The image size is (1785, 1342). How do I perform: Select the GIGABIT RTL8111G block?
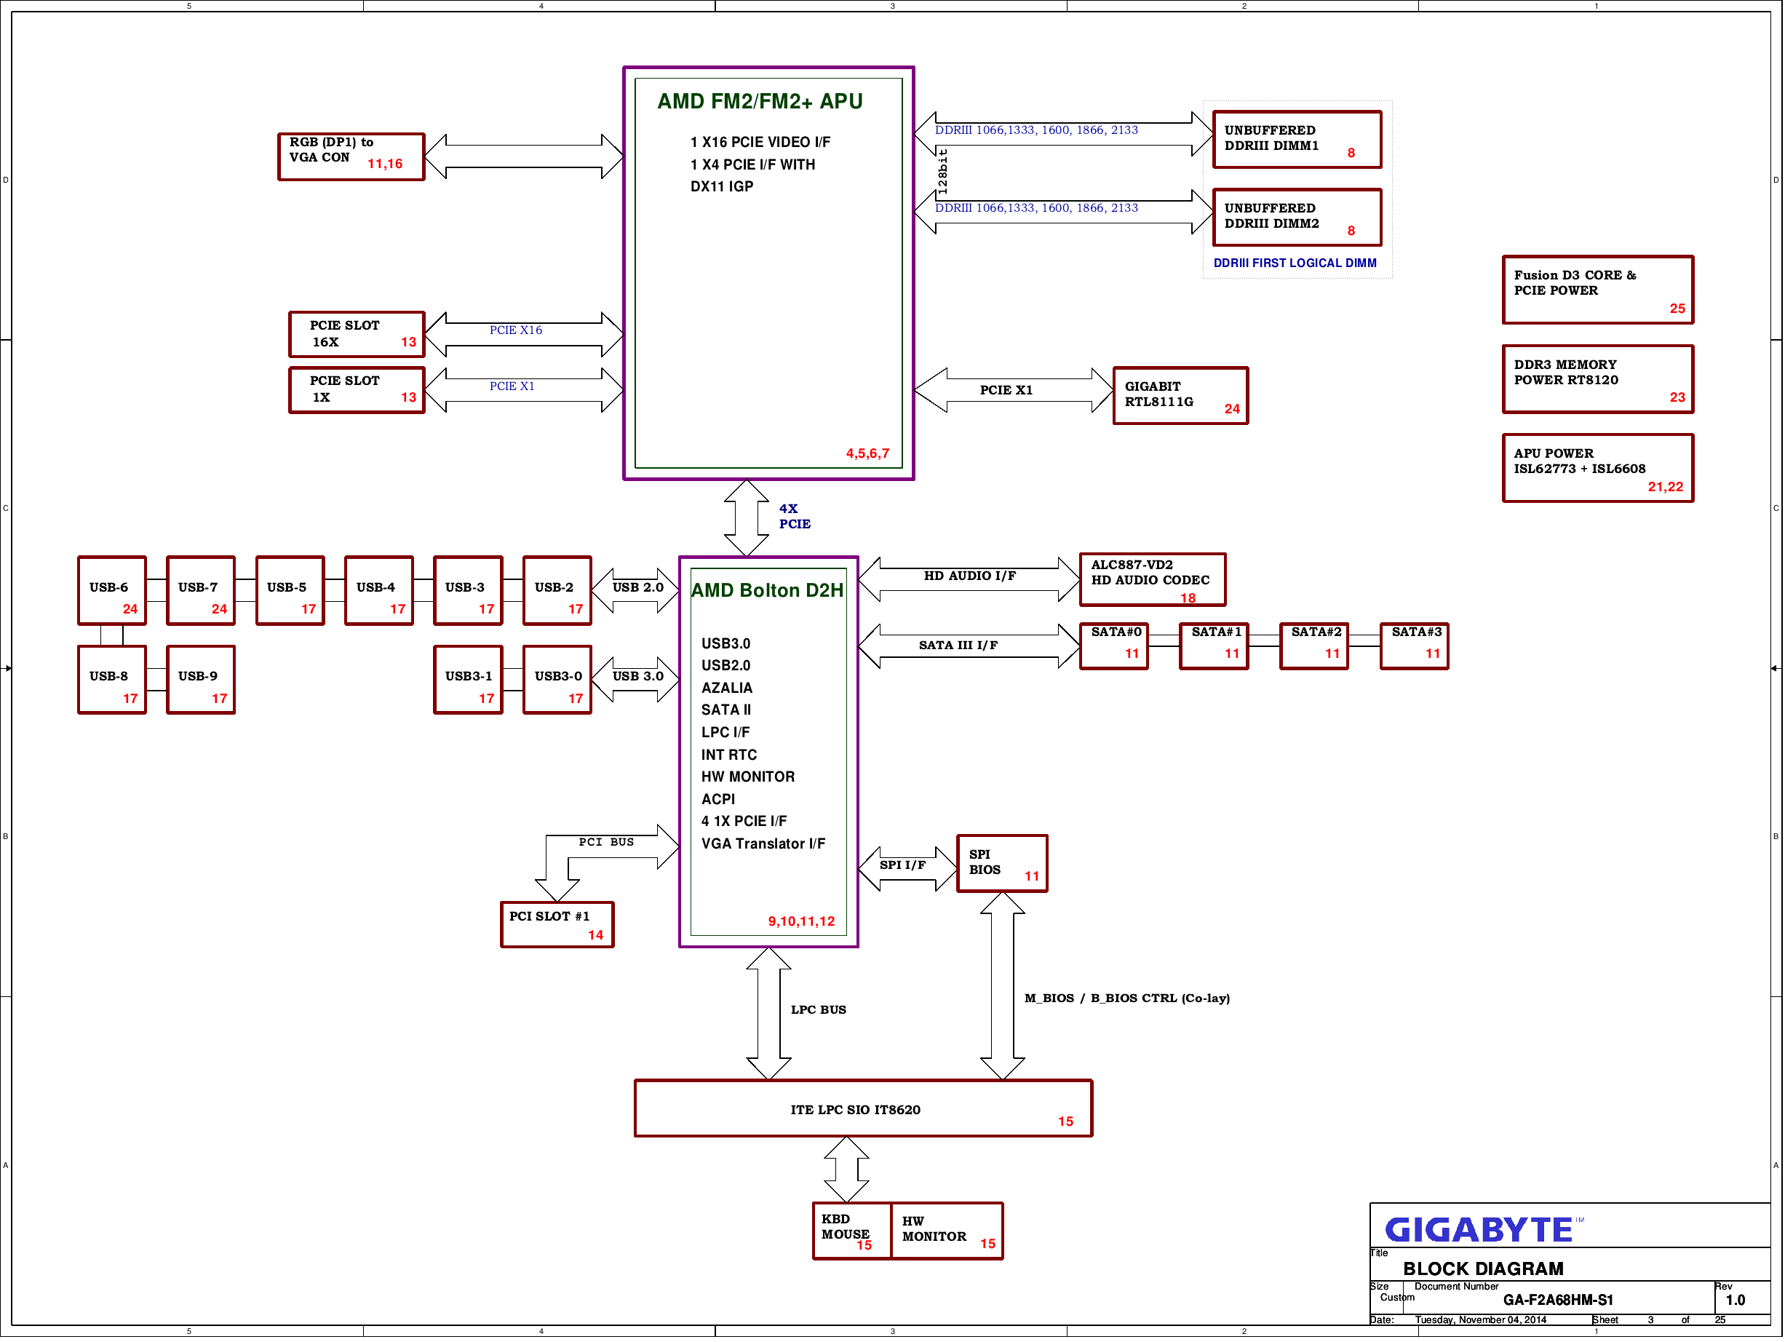click(x=1180, y=396)
